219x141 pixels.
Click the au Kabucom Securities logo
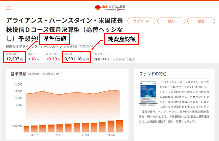[110, 8]
